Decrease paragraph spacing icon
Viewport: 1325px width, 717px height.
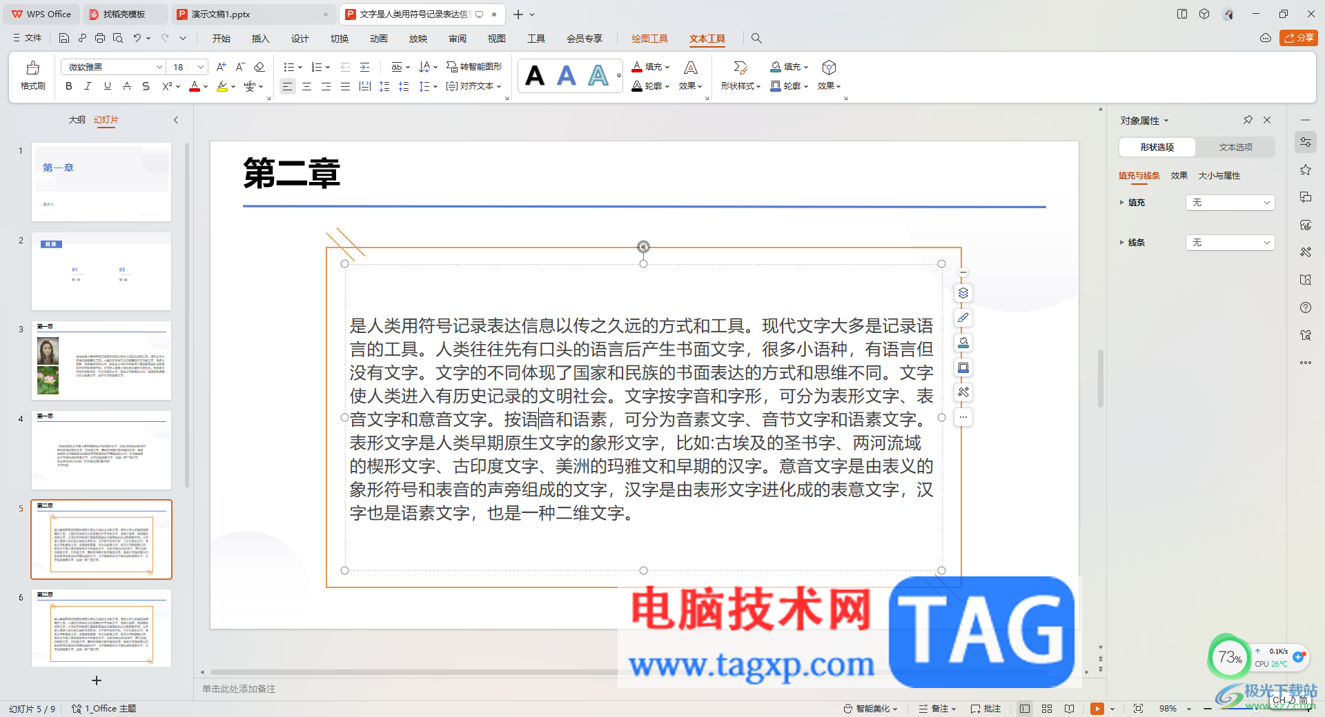pos(404,86)
